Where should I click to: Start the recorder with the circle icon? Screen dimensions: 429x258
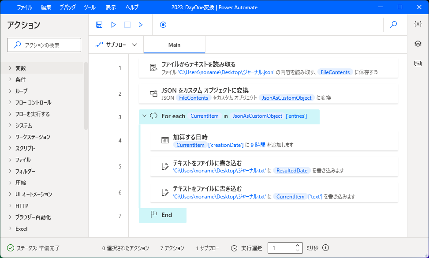click(x=163, y=25)
